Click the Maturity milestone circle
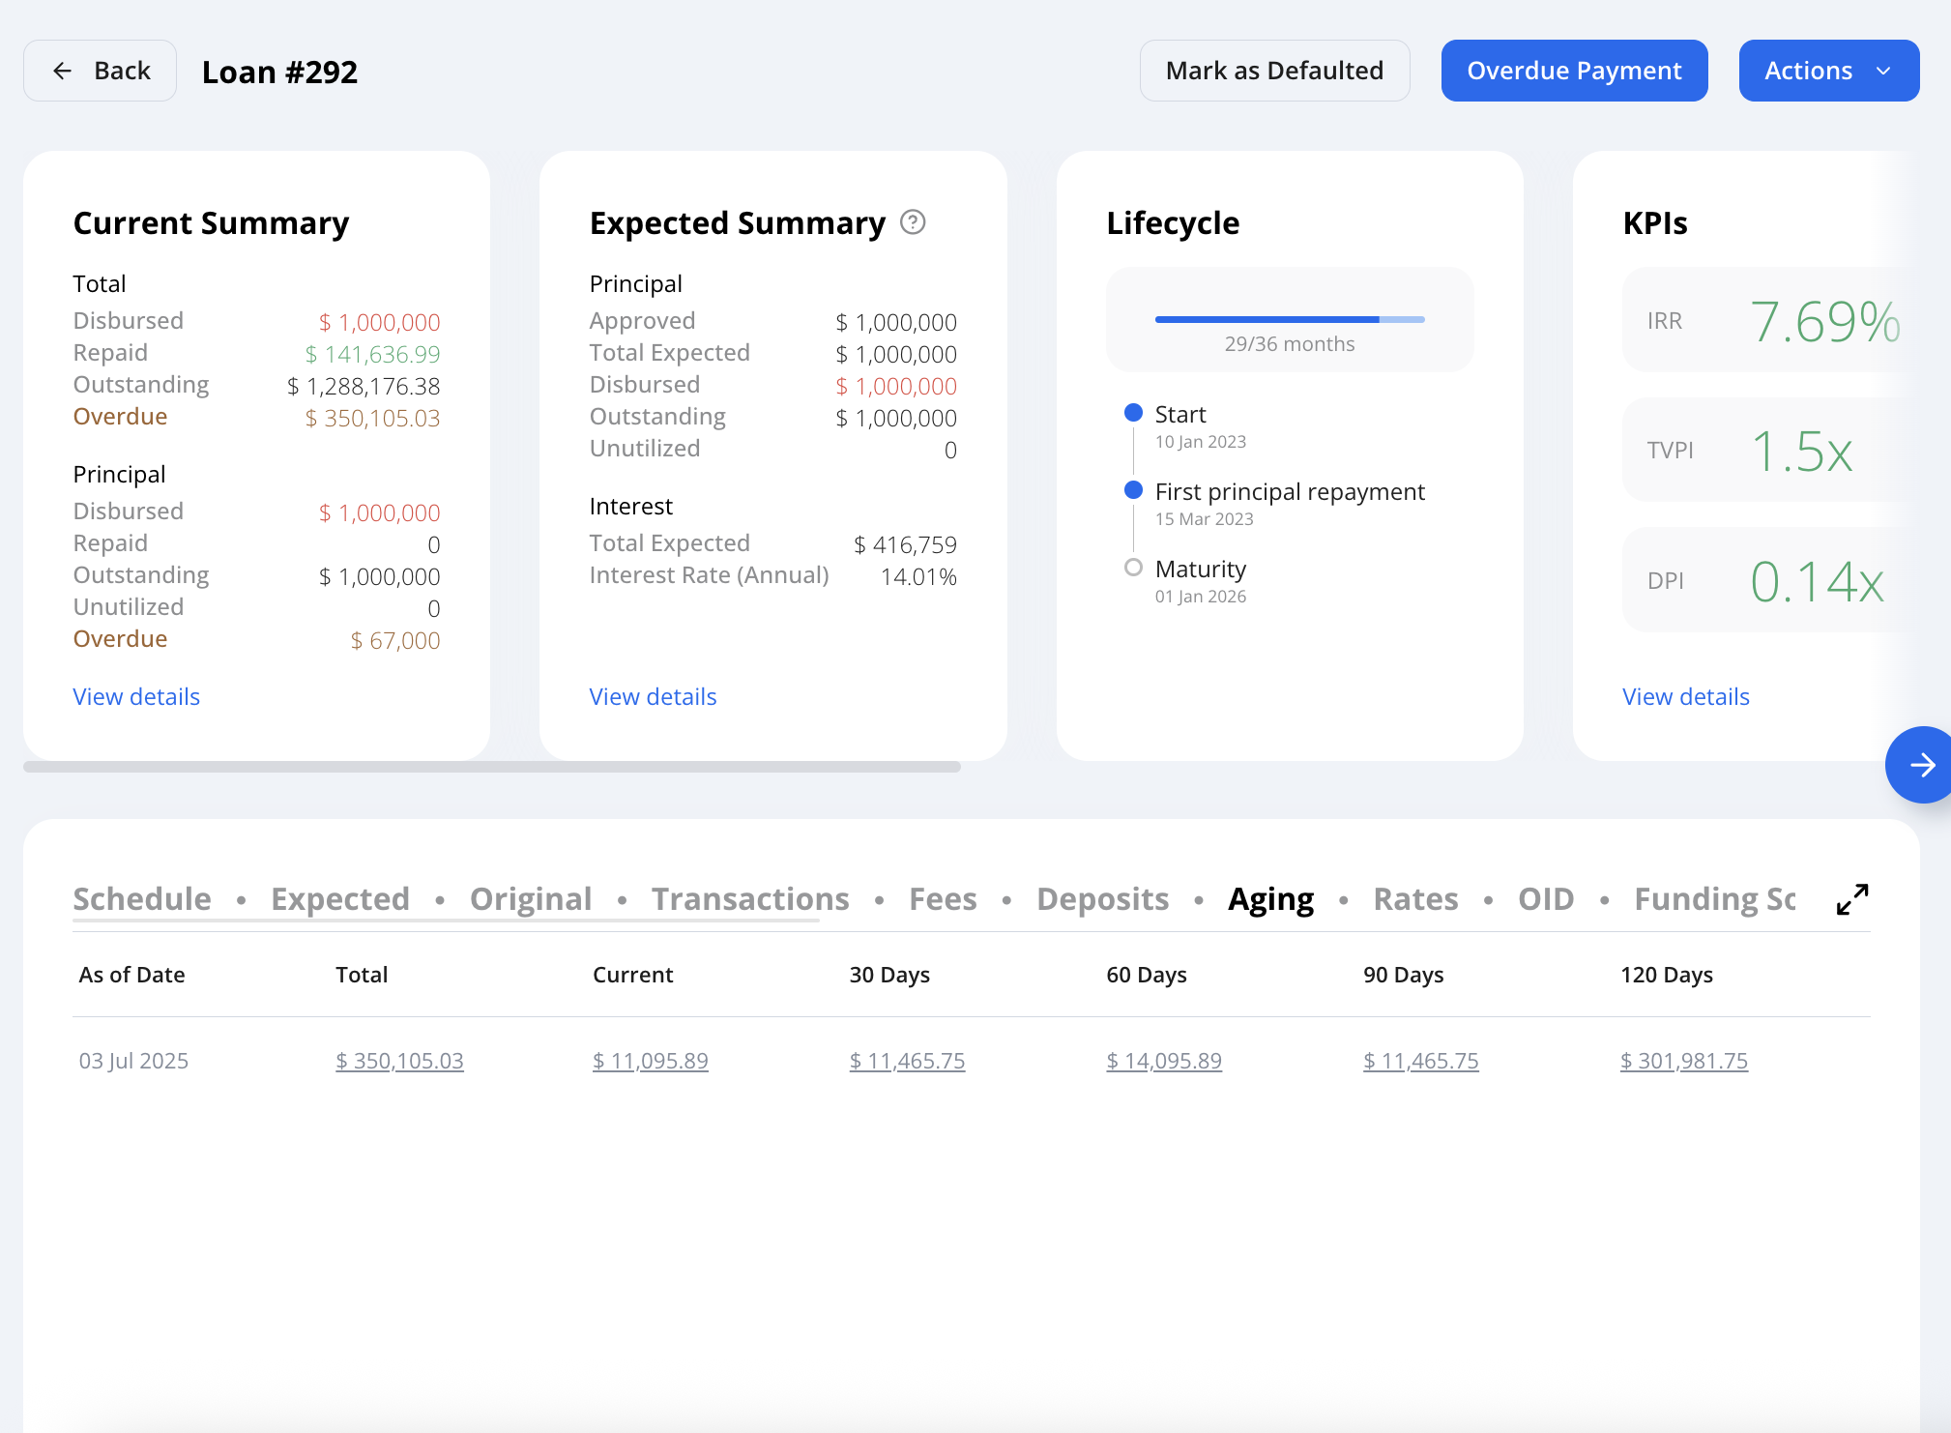 coord(1134,568)
